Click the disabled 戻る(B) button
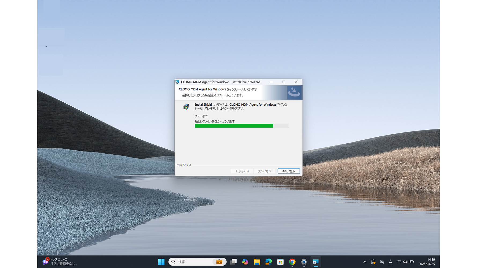 tap(242, 171)
